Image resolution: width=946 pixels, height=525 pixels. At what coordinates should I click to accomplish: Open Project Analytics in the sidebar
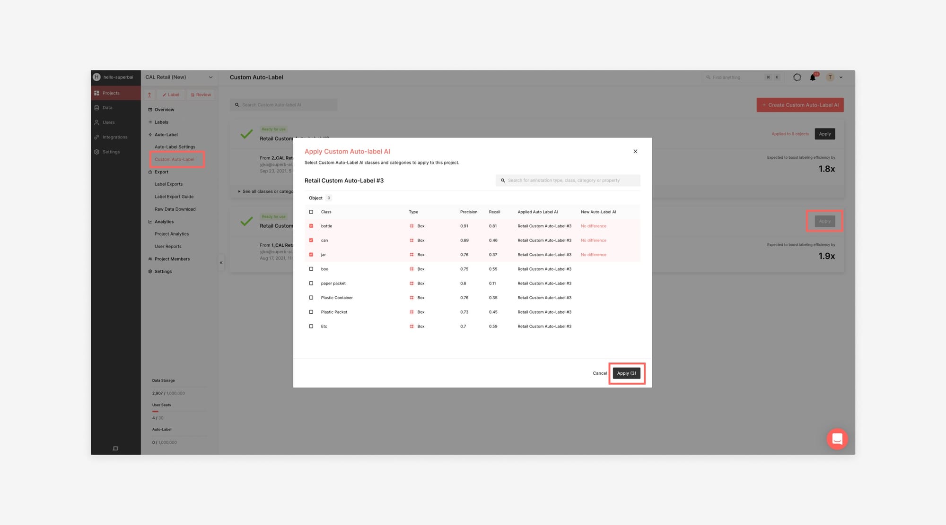tap(171, 234)
